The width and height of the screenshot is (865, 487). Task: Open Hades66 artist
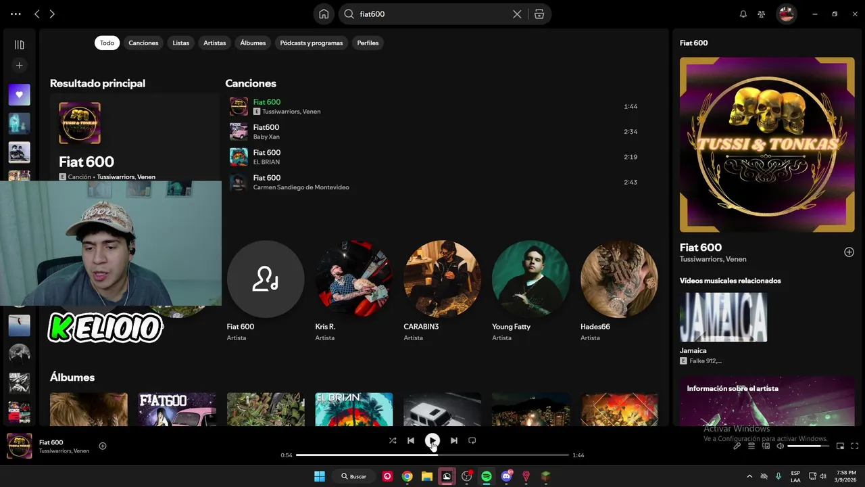[x=619, y=279]
